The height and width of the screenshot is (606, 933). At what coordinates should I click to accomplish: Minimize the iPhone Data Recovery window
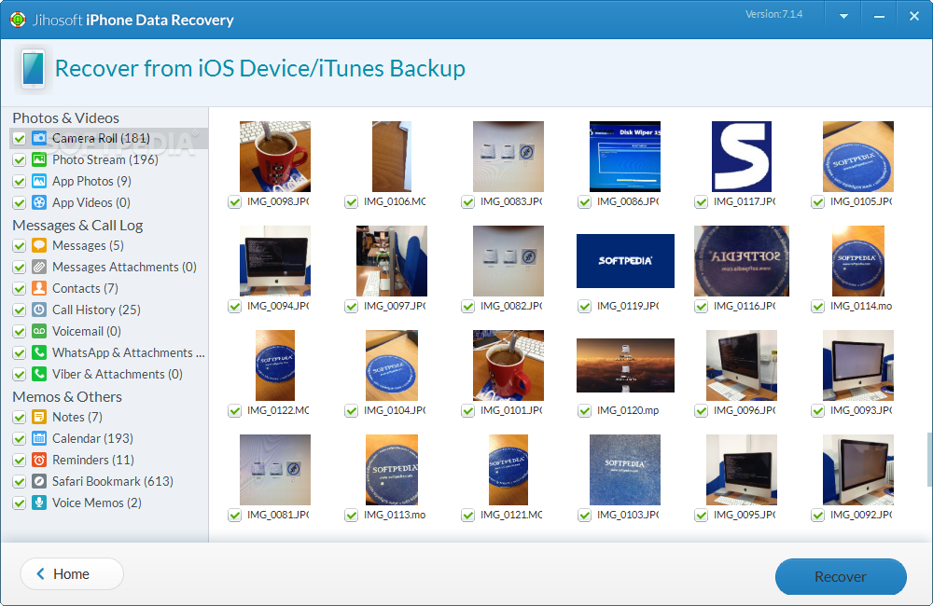[879, 16]
